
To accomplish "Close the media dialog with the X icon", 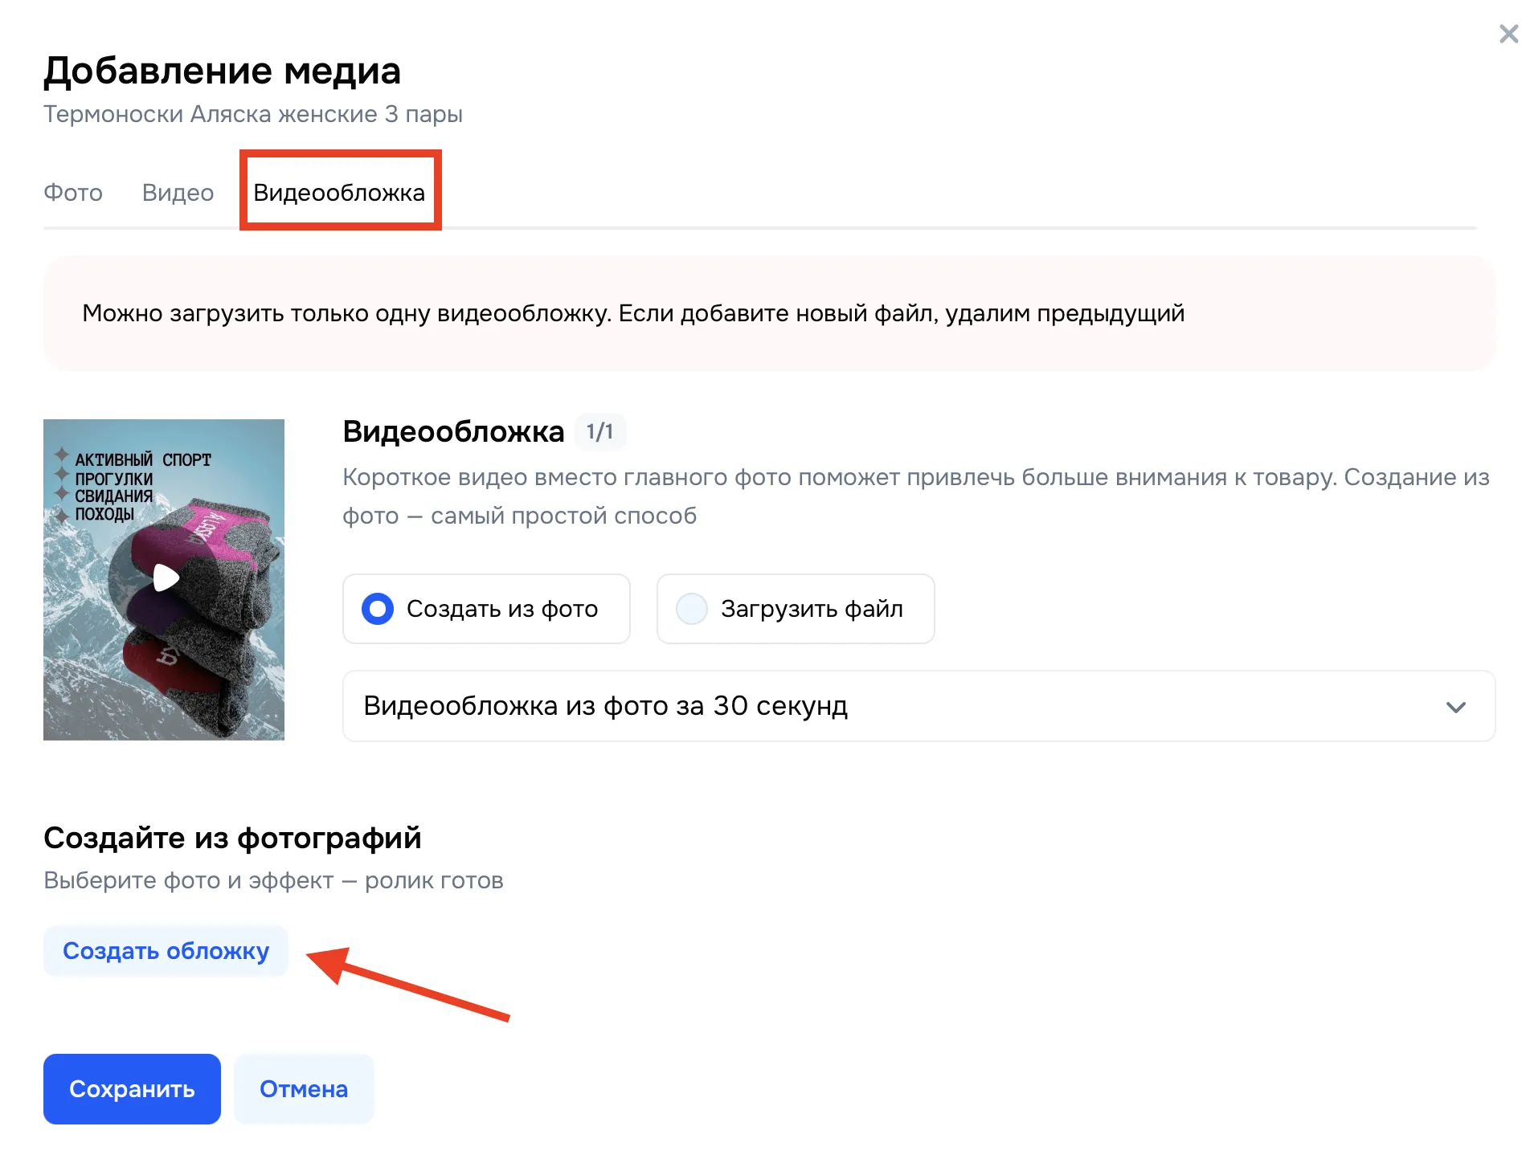I will (1508, 35).
